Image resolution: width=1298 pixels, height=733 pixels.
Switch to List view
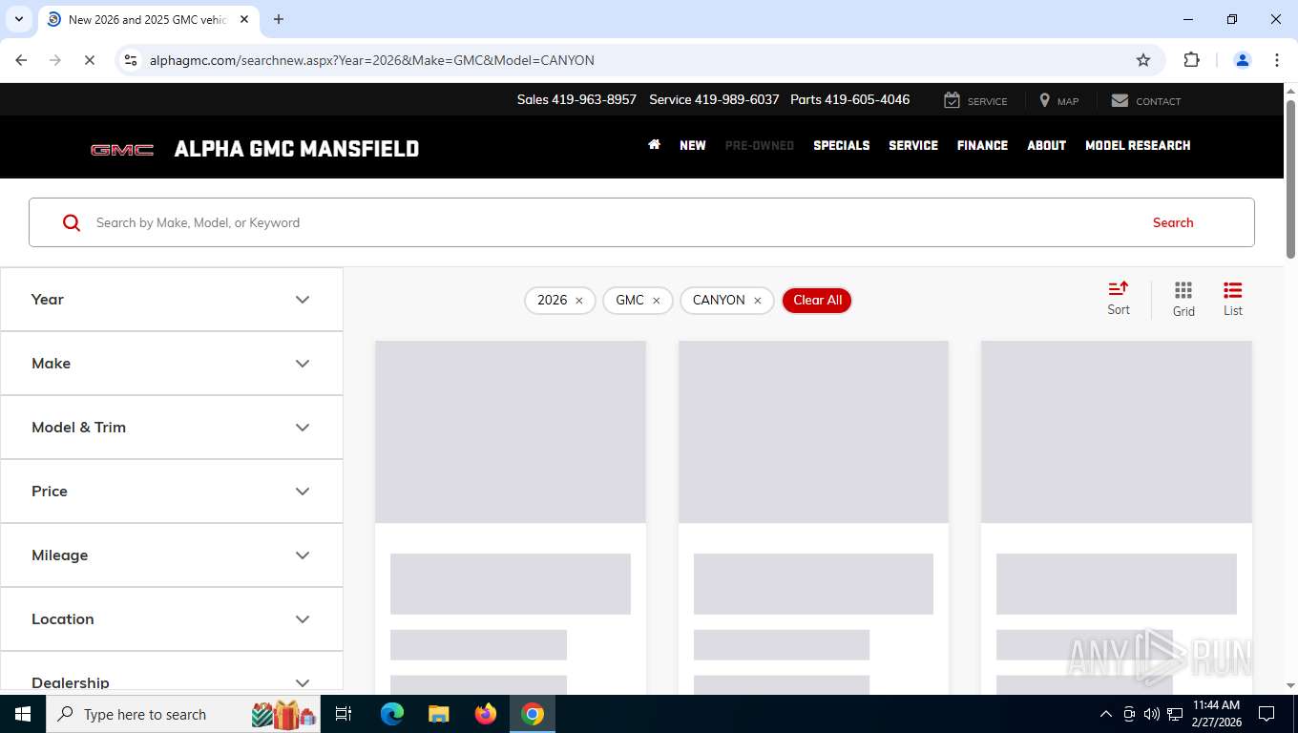coord(1233,299)
